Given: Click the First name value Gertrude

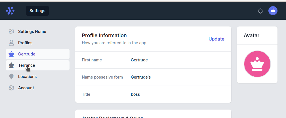Looking at the screenshot, I should [x=139, y=60].
